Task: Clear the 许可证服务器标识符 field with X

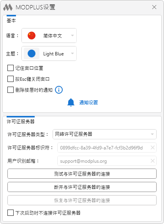Action: [x=153, y=148]
